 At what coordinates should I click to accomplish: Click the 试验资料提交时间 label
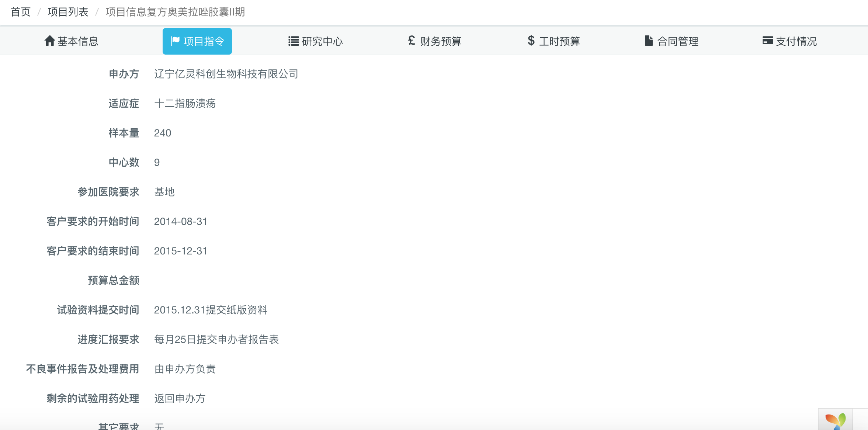[98, 310]
